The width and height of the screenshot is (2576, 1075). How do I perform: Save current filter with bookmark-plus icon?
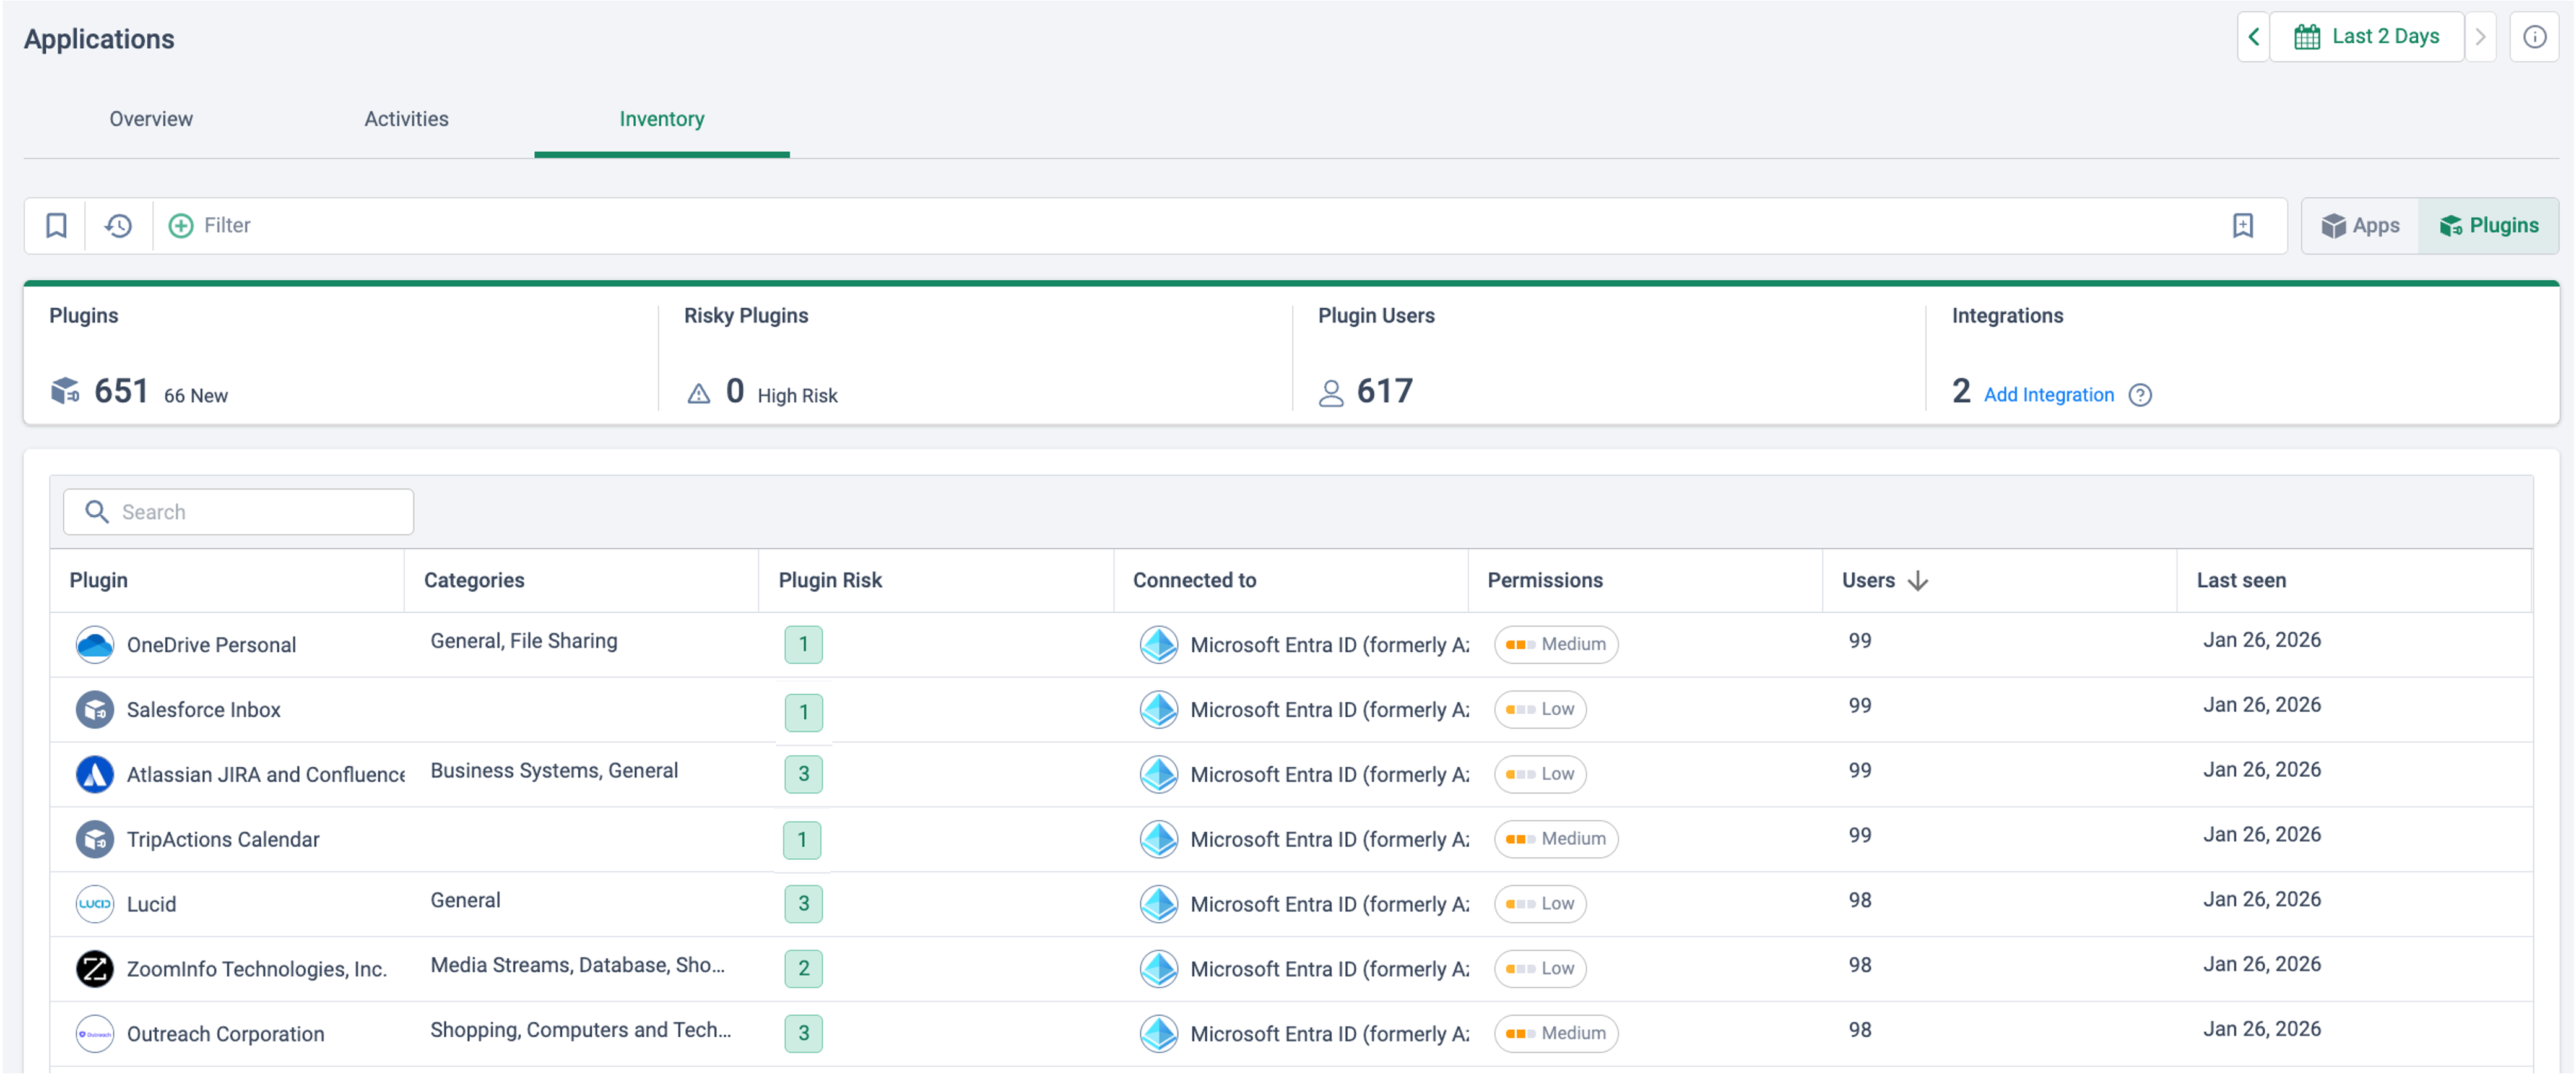point(2243,226)
